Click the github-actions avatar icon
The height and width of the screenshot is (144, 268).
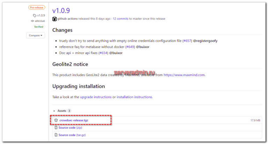(x=54, y=18)
